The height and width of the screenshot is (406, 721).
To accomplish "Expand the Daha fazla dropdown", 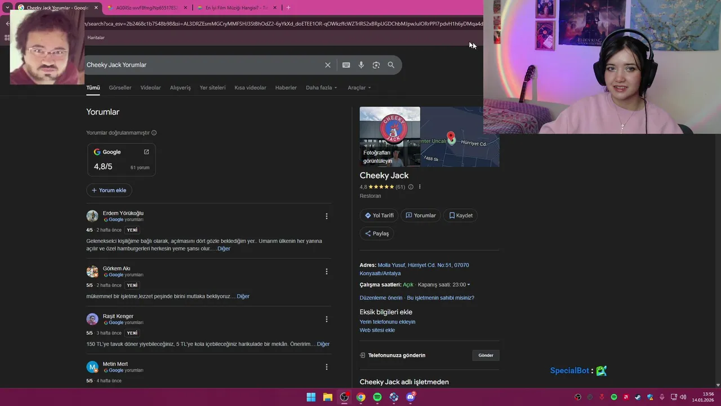I will pyautogui.click(x=321, y=87).
